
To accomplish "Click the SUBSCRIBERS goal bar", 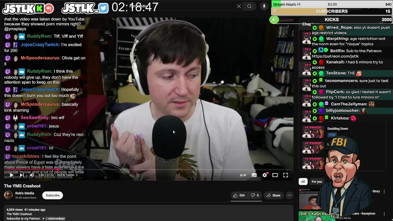I will click(x=332, y=11).
